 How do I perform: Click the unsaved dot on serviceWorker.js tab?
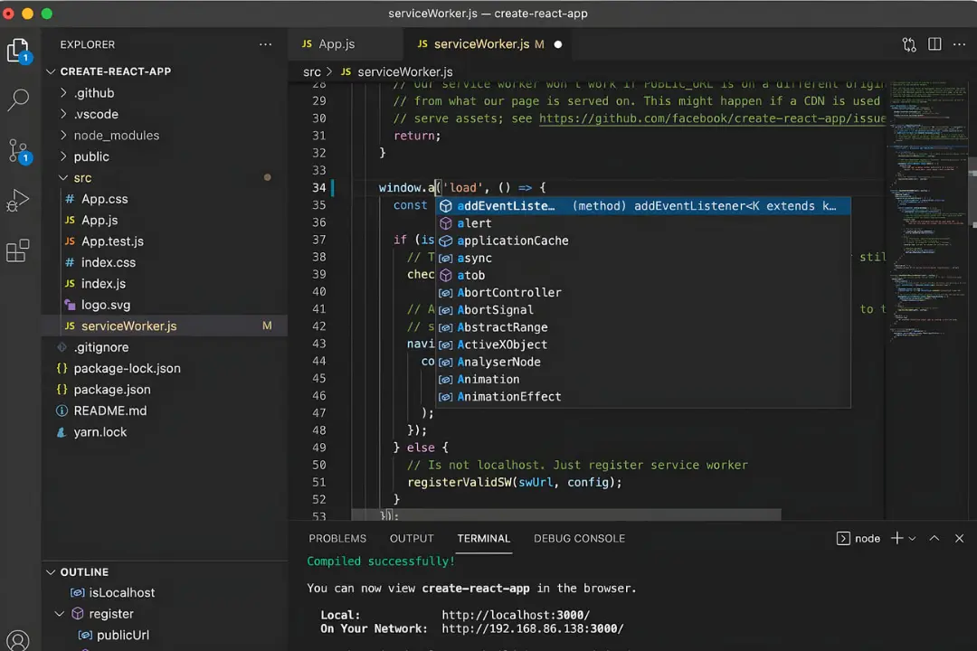[557, 44]
